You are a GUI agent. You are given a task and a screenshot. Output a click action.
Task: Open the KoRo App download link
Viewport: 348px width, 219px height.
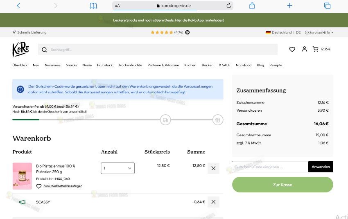pyautogui.click(x=199, y=20)
